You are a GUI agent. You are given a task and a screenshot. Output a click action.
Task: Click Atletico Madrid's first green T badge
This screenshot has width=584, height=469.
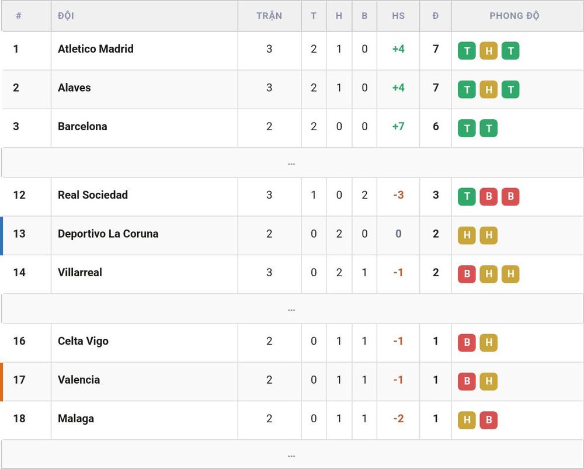[467, 51]
